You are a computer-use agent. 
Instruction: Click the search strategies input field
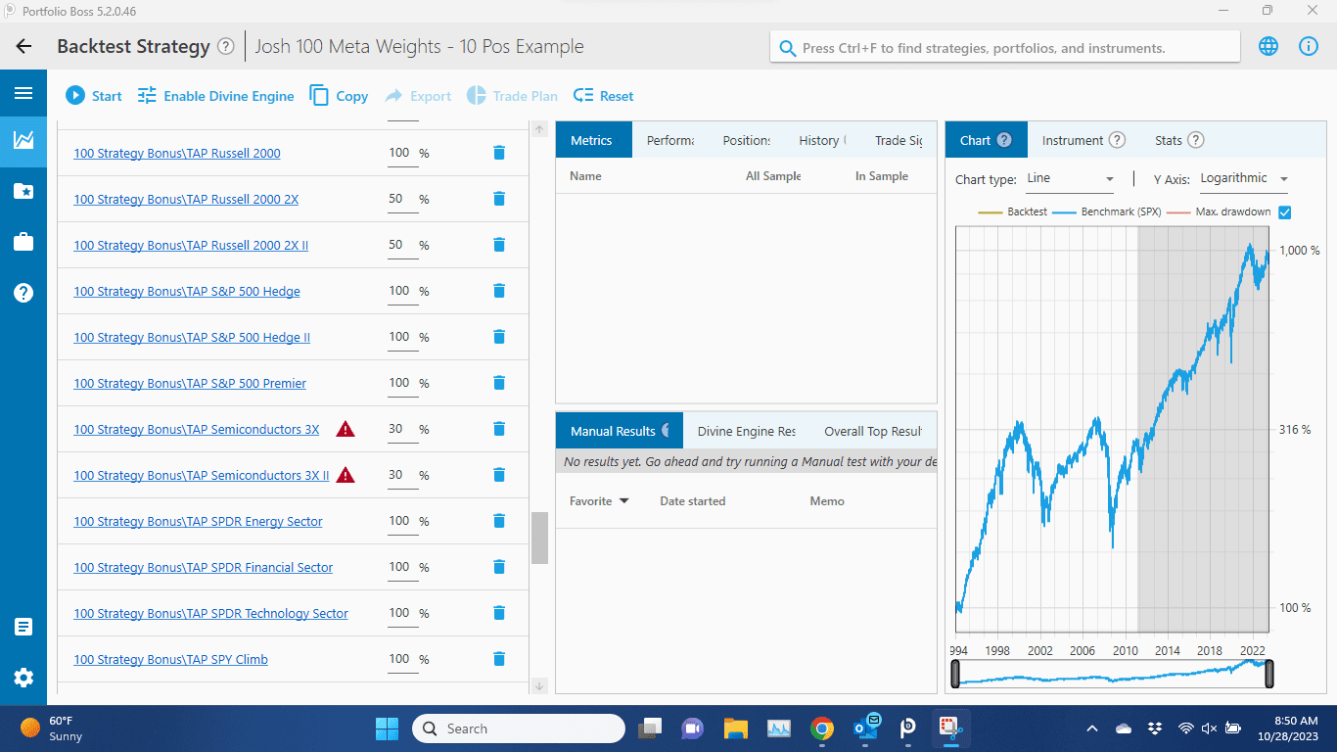click(1005, 47)
